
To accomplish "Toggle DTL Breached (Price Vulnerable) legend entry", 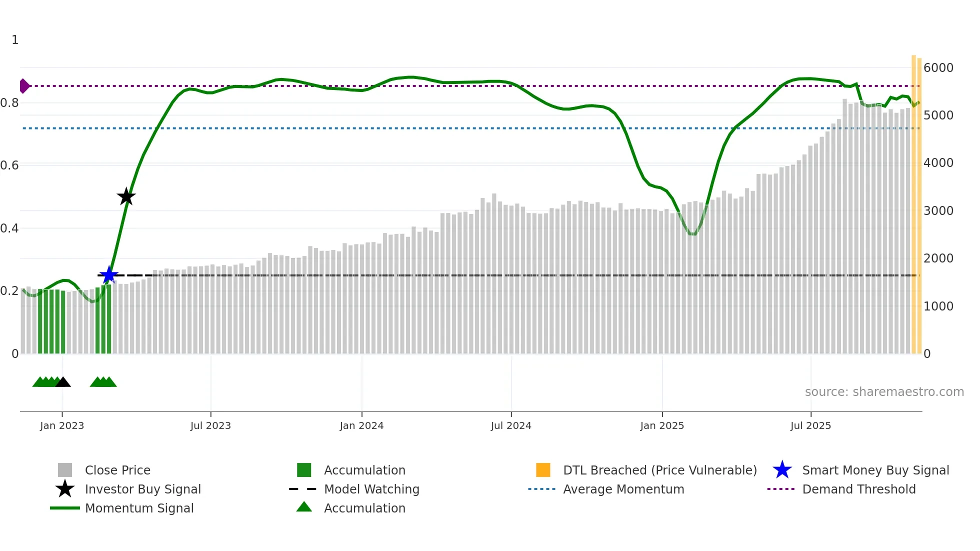I will point(659,470).
